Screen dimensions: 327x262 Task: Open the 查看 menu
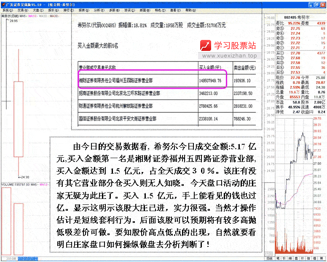175,10
